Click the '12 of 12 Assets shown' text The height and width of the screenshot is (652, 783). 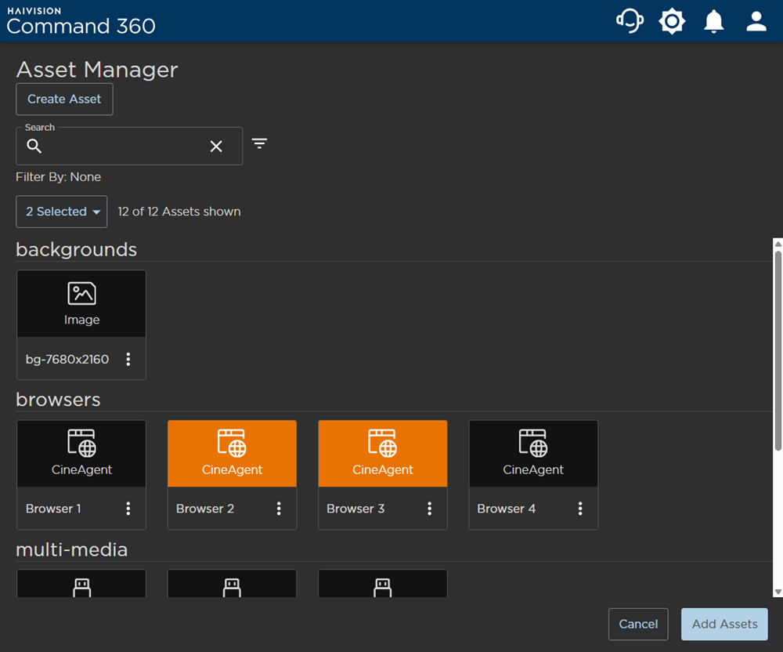(179, 212)
